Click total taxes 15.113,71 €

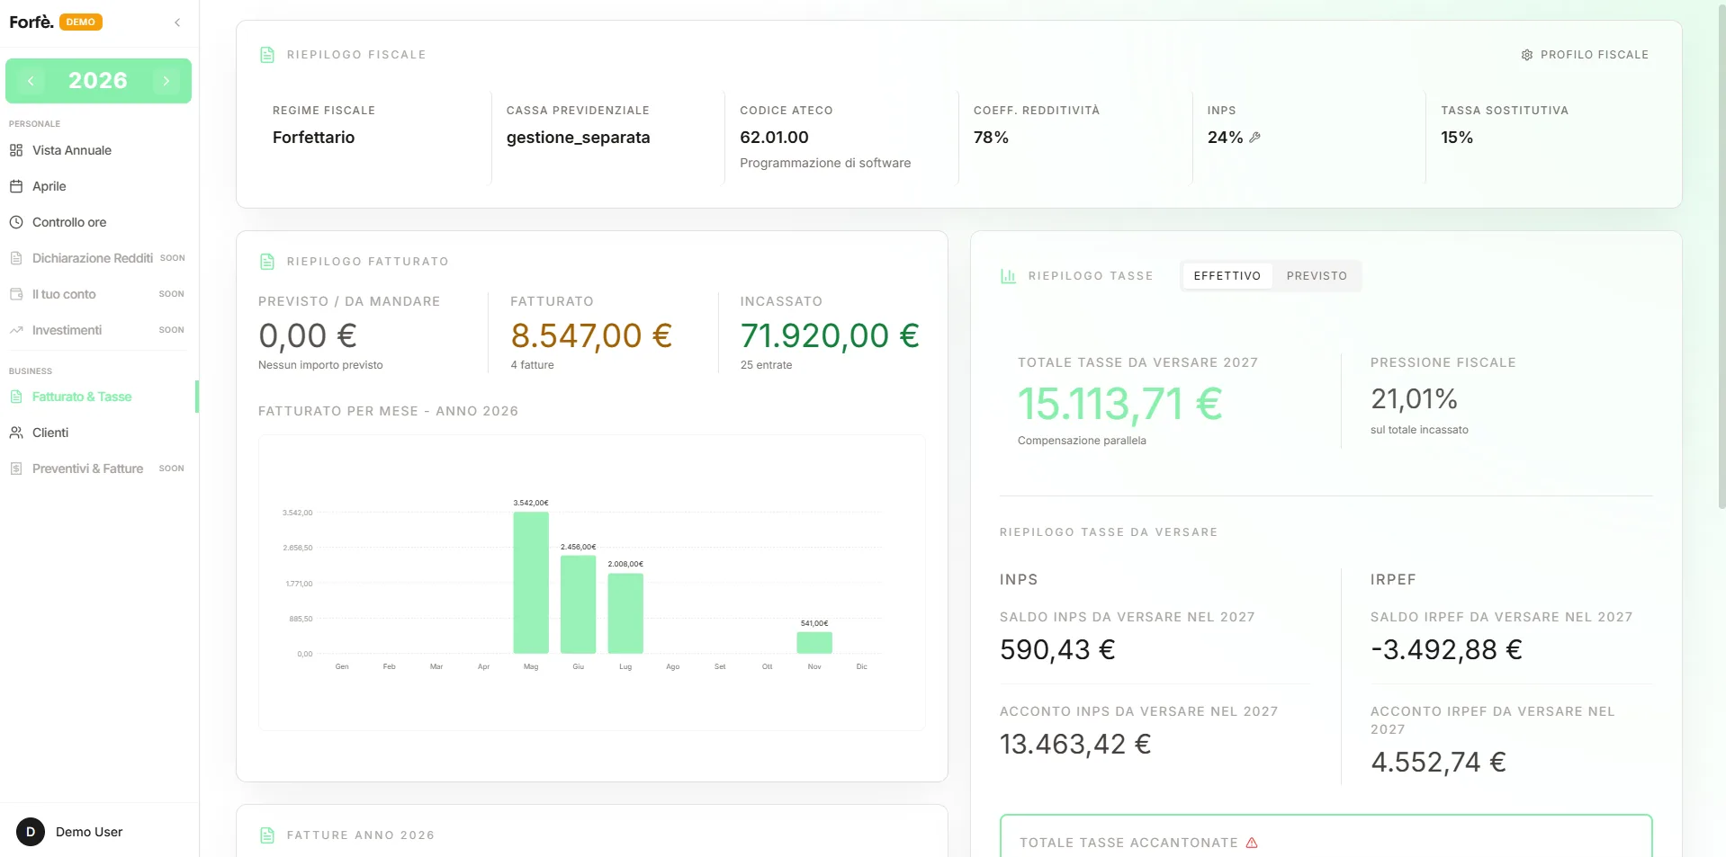pyautogui.click(x=1120, y=404)
